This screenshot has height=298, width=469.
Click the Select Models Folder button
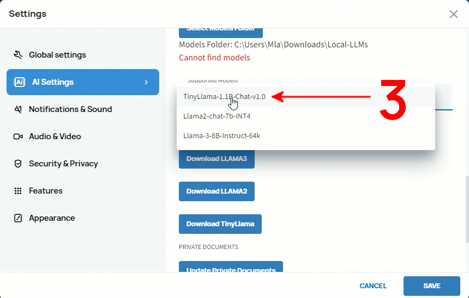click(220, 30)
